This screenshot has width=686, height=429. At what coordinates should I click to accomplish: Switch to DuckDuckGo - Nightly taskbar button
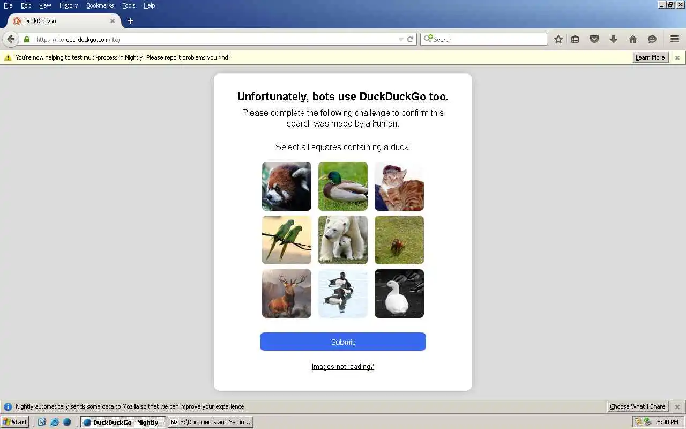click(123, 422)
